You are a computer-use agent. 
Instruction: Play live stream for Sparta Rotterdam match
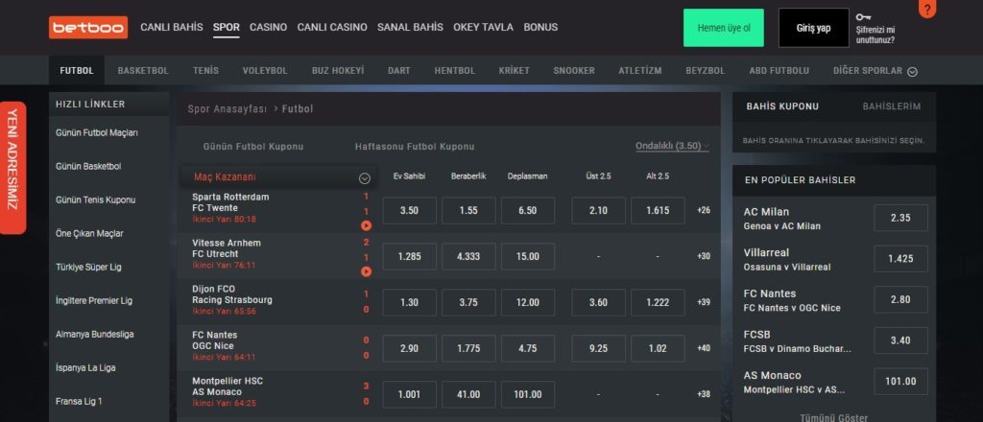click(x=366, y=225)
